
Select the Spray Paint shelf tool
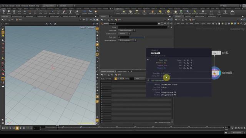pyautogui.click(x=64, y=12)
